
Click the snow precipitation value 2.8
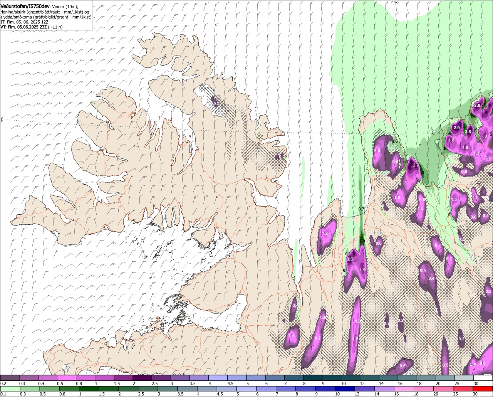pos(478,105)
